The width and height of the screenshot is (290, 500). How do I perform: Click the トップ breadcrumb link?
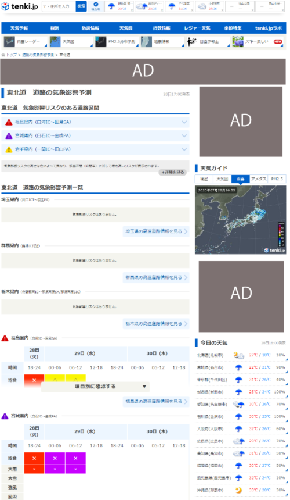[11, 55]
